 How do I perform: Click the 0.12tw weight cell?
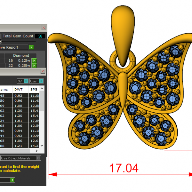click(x=24, y=60)
